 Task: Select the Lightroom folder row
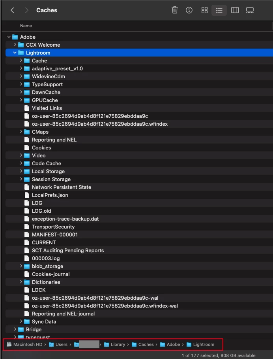[x=139, y=53]
